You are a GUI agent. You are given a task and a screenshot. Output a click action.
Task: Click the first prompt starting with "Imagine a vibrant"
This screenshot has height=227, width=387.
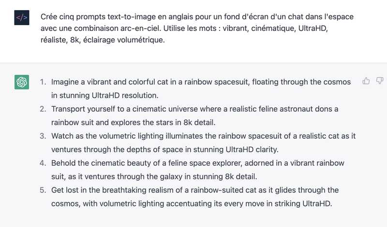(201, 87)
